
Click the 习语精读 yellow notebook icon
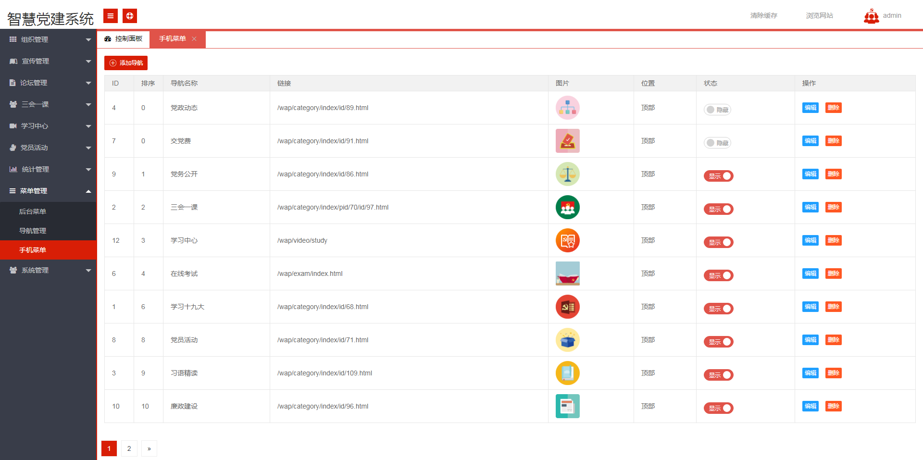click(x=567, y=373)
